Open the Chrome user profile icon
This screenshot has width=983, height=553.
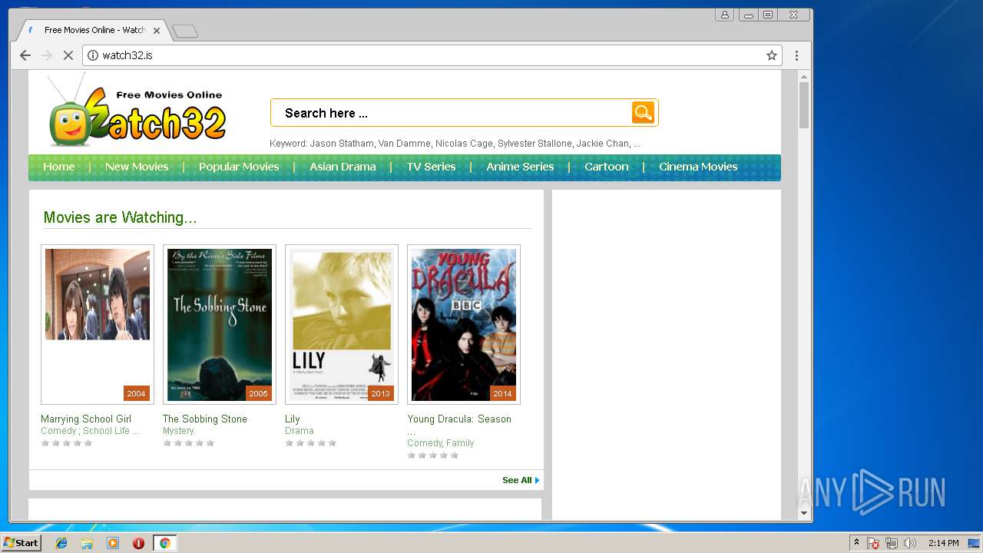pos(724,15)
